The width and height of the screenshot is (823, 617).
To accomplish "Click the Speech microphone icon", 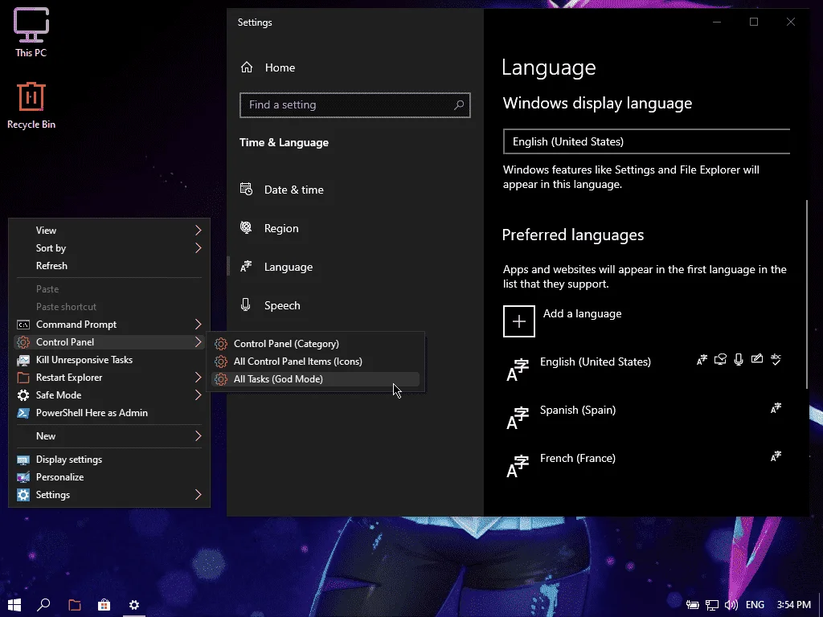I will point(245,304).
